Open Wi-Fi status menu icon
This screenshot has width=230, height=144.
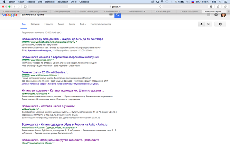(162, 2)
